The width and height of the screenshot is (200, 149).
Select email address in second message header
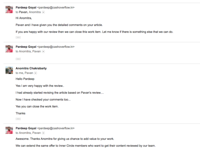point(56,47)
